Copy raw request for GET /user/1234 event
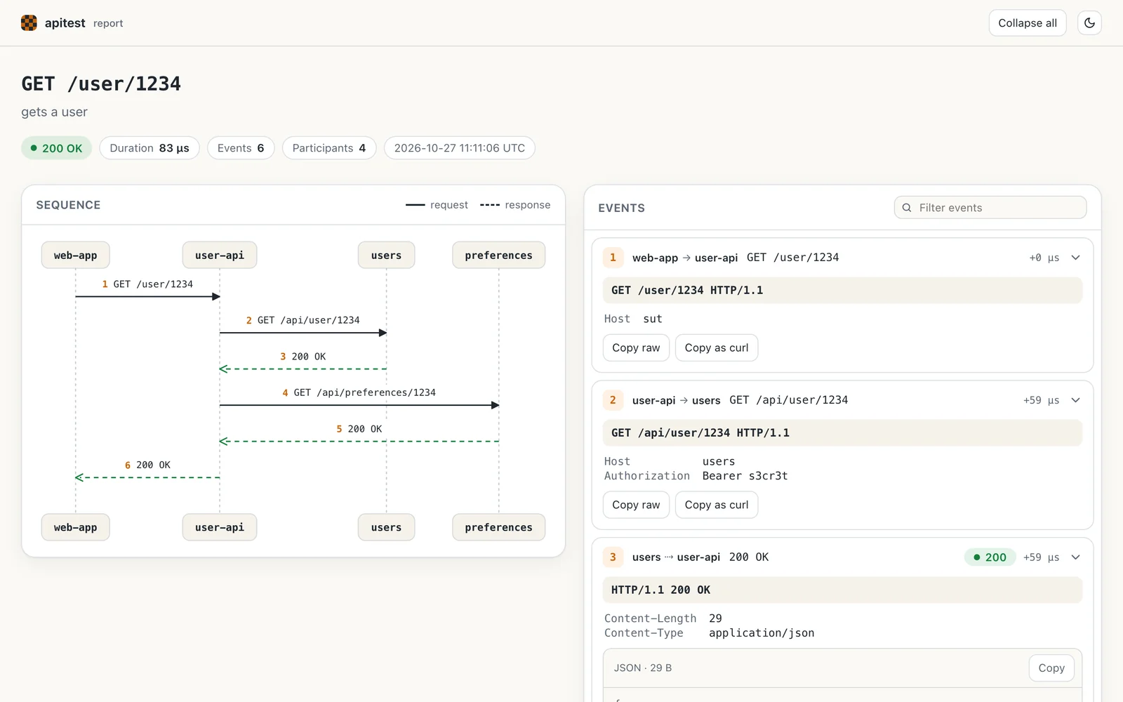Image resolution: width=1123 pixels, height=702 pixels. [x=636, y=347]
